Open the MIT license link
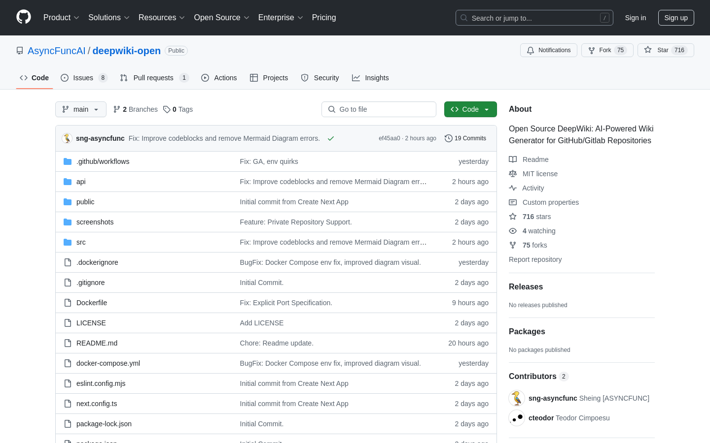Image resolution: width=710 pixels, height=443 pixels. [x=540, y=174]
